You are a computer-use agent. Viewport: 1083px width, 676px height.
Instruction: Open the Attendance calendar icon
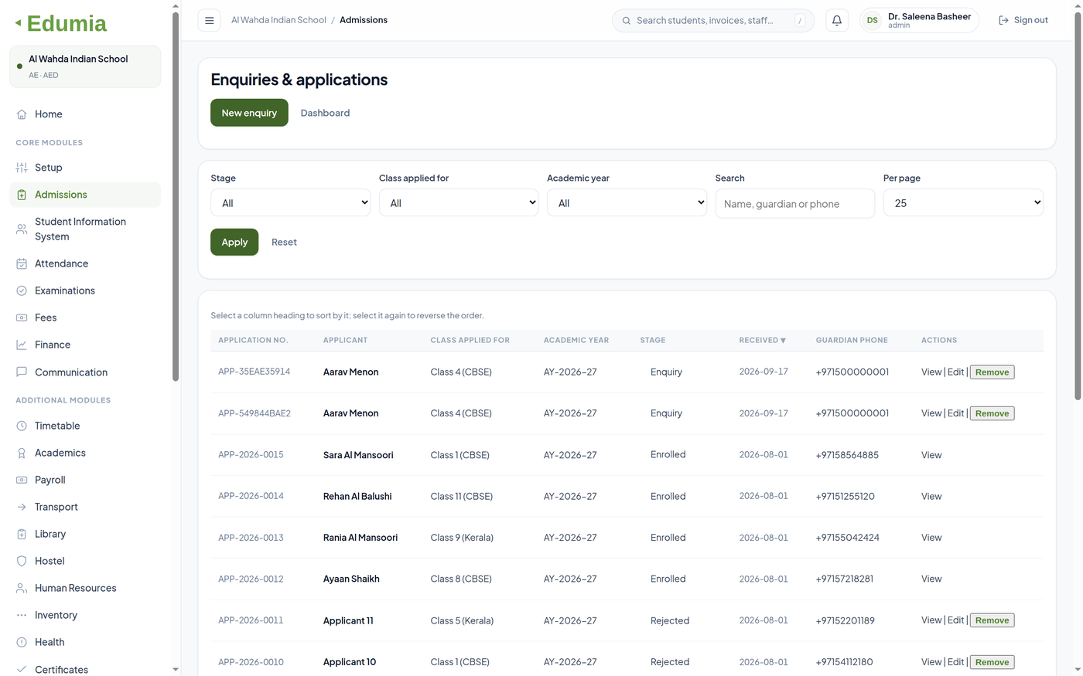click(22, 263)
